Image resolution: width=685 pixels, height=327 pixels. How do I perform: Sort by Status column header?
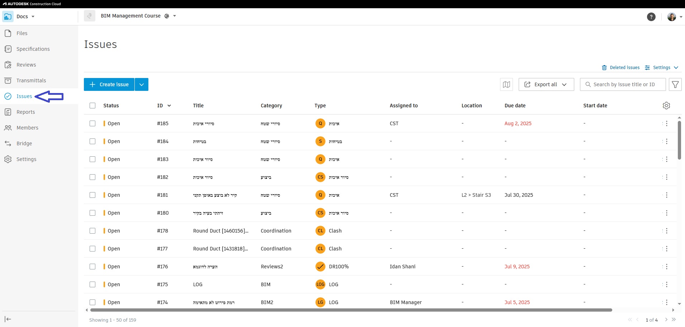(x=111, y=106)
